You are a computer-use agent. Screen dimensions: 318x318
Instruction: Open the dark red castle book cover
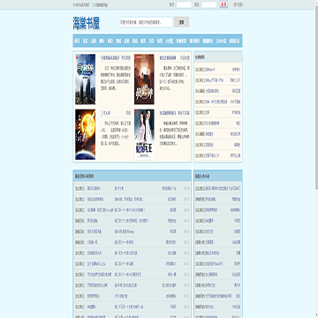(144, 79)
